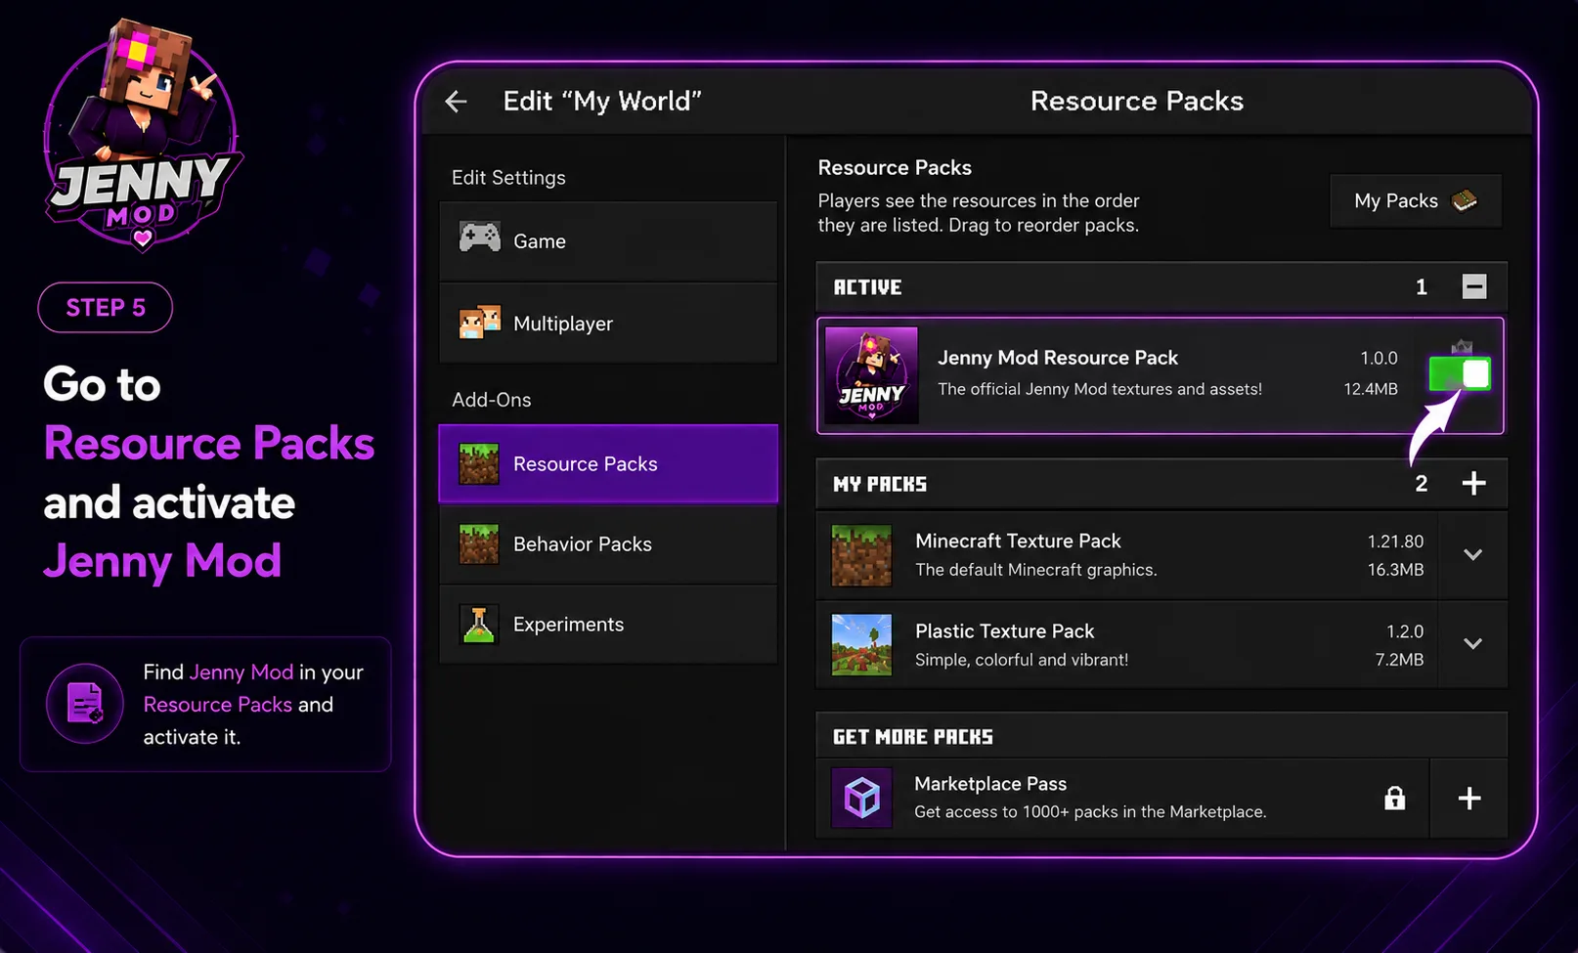Click the Jenny Mod Resource Pack thumbnail
This screenshot has height=953, width=1578.
[x=871, y=375]
